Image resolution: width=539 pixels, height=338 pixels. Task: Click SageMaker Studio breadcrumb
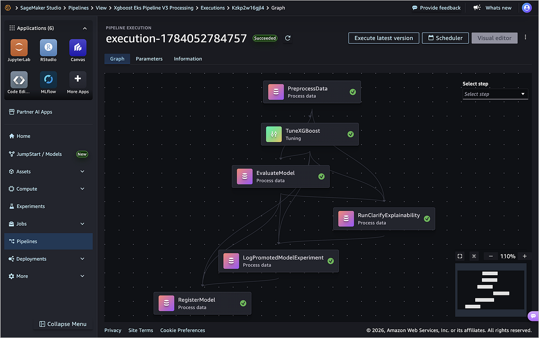coord(41,8)
